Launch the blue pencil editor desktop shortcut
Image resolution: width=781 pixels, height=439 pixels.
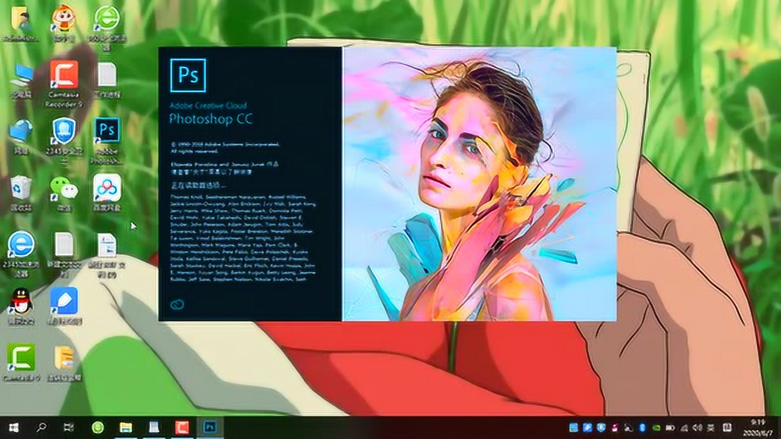click(64, 305)
